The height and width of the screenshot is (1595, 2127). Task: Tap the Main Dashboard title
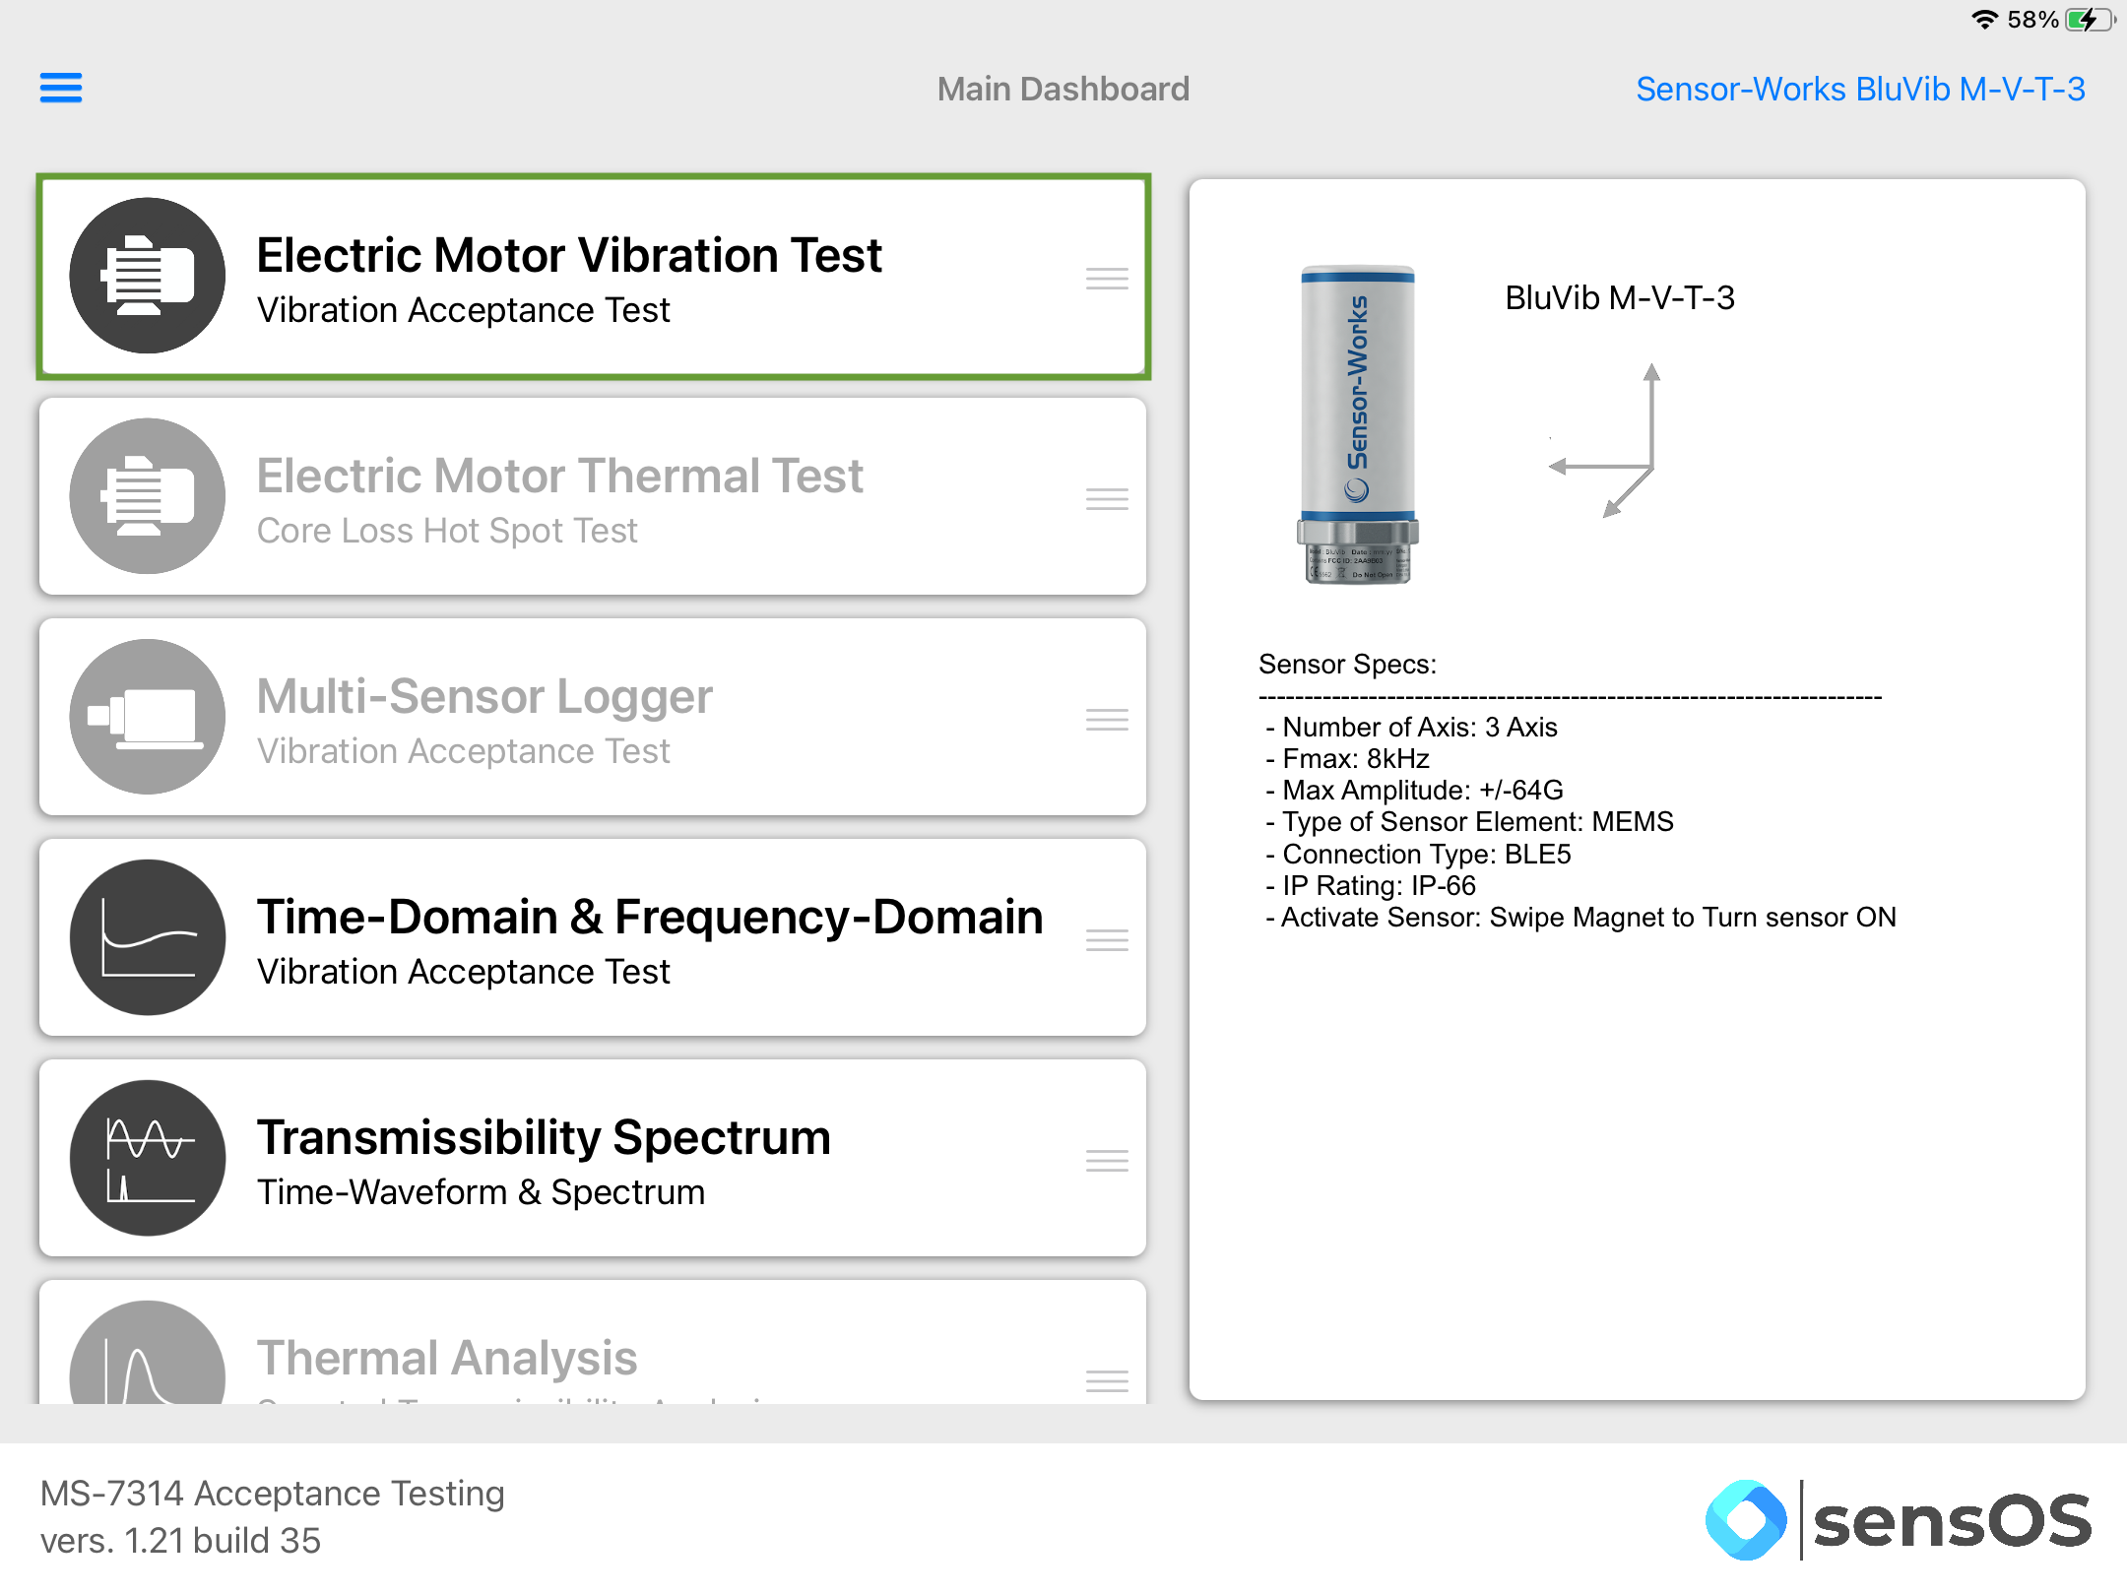pyautogui.click(x=1063, y=89)
